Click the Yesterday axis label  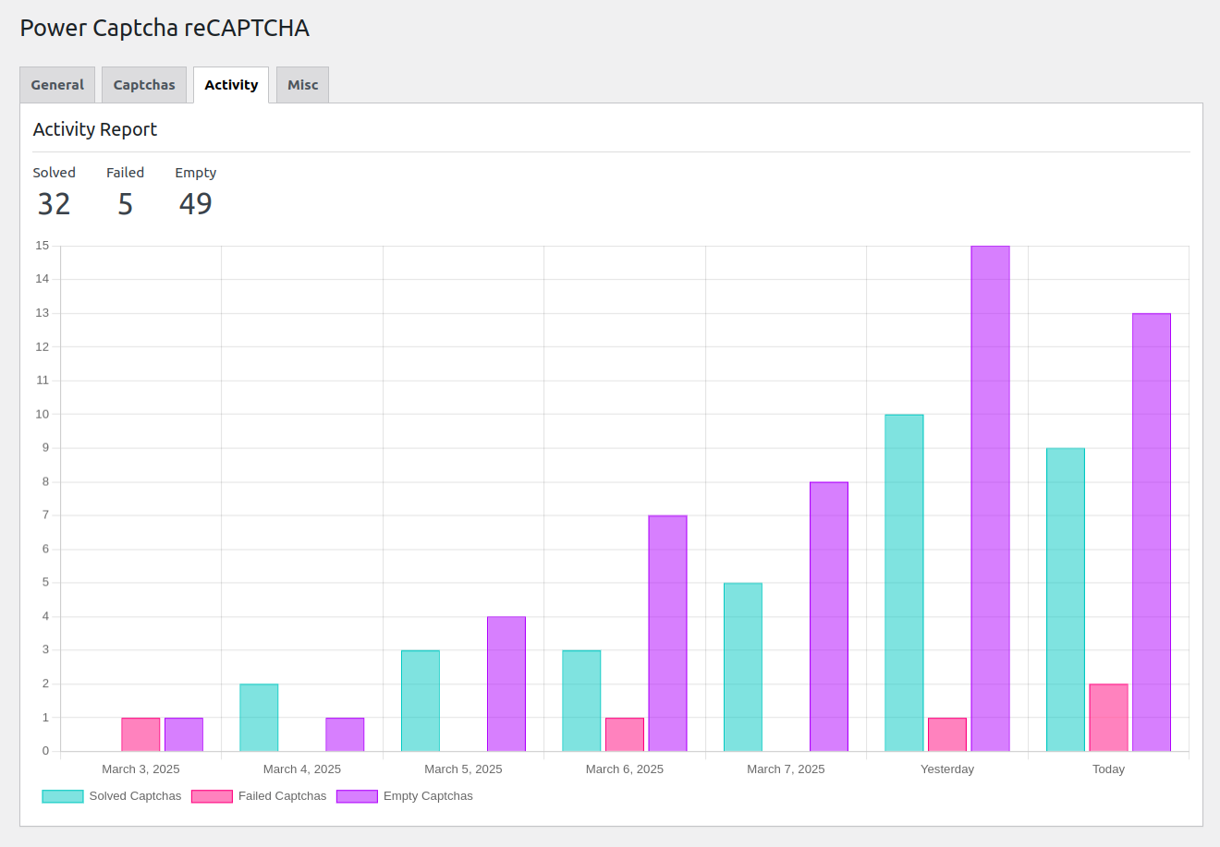[x=947, y=769]
